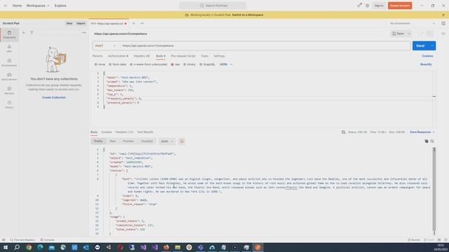449x252 pixels.
Task: Toggle the sidebar icon in the status bar
Action: pyautogui.click(x=4, y=240)
